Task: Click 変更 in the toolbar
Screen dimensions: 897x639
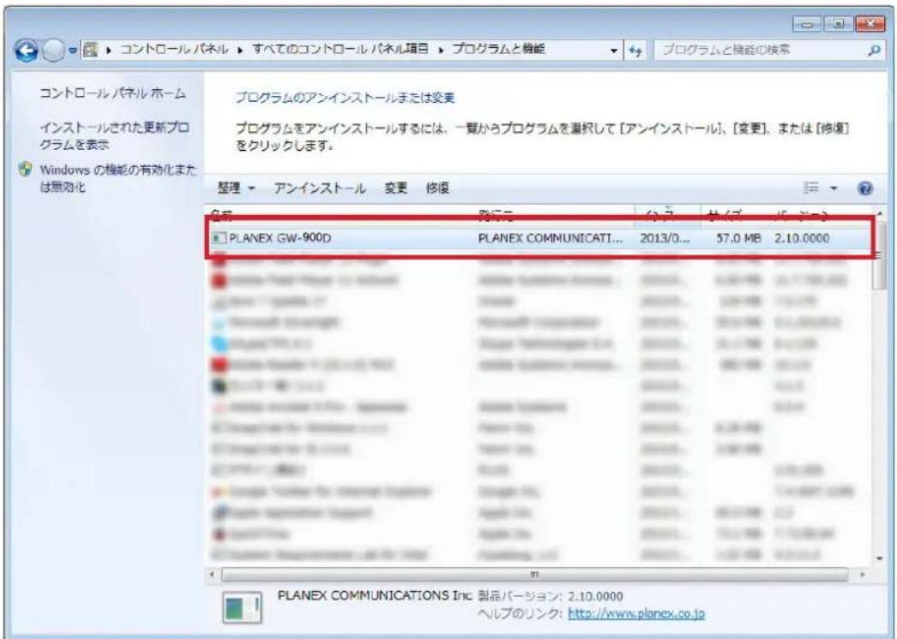Action: pyautogui.click(x=396, y=188)
